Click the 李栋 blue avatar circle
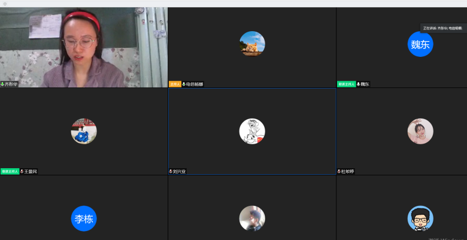467x240 pixels. 84,218
